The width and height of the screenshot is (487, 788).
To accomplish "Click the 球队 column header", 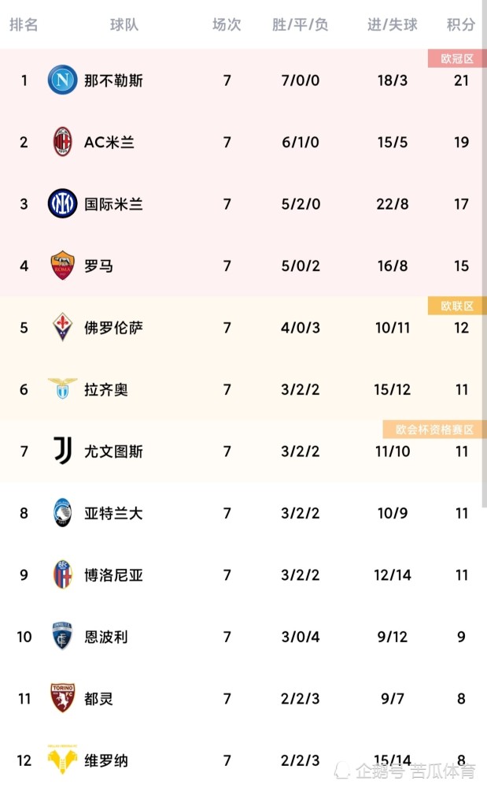I will 124,24.
